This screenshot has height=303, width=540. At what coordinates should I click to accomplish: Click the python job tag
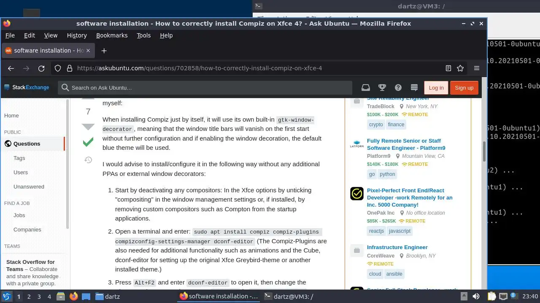point(387,174)
